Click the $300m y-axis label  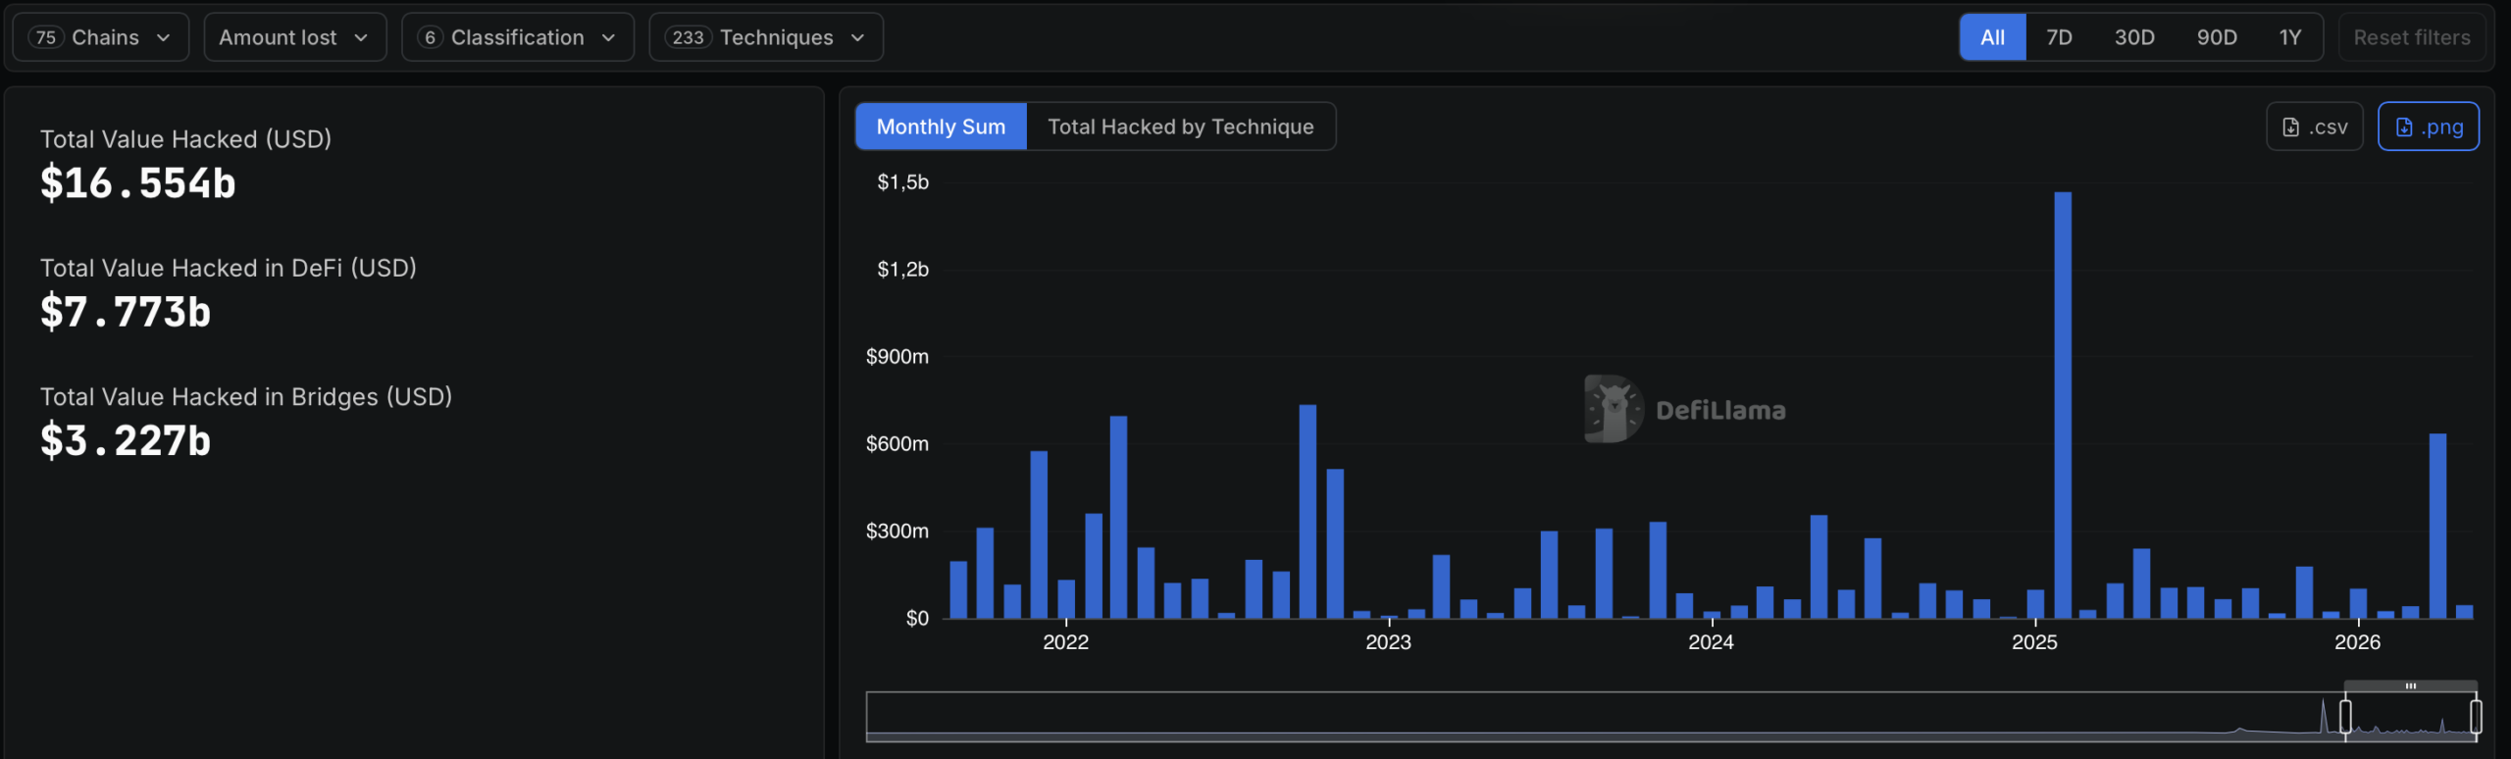tap(897, 531)
